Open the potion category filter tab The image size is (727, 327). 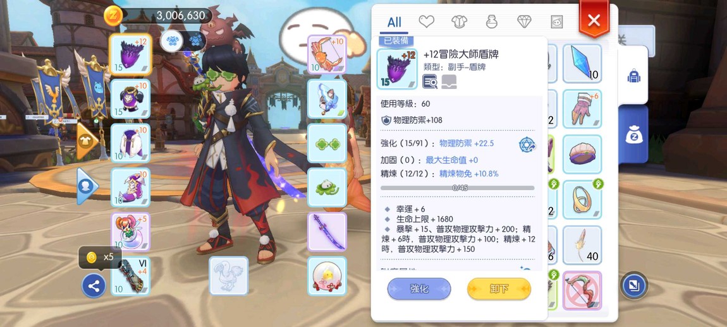point(491,21)
